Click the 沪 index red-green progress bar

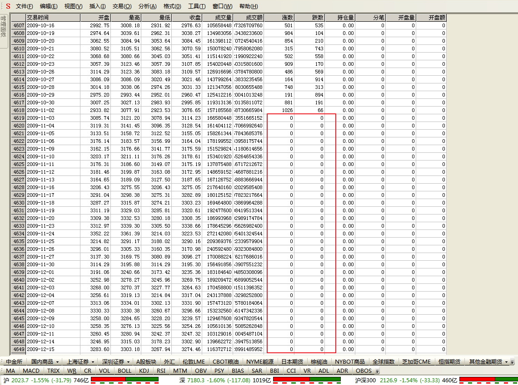pos(125,380)
